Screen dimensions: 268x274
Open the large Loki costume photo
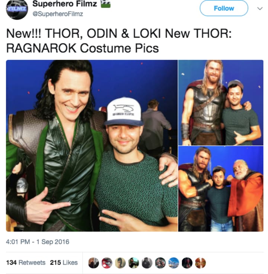click(92, 146)
